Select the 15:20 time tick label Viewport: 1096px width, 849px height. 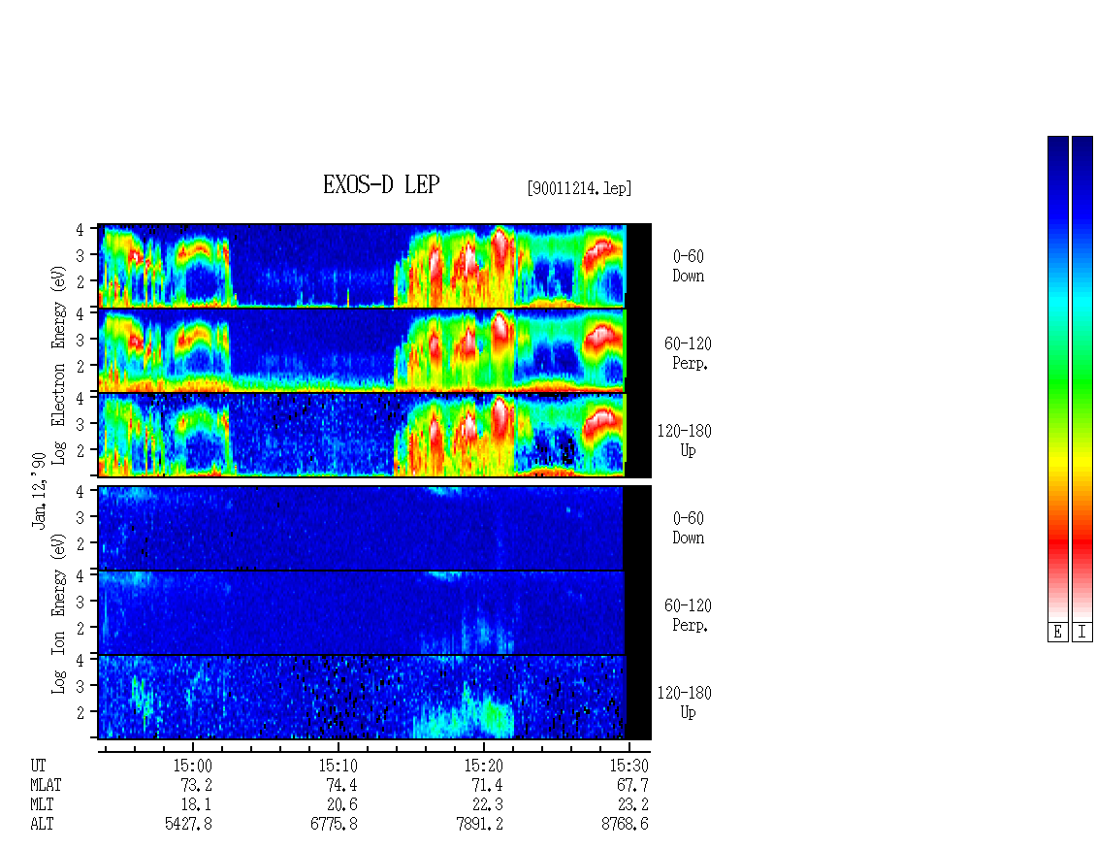(x=484, y=766)
